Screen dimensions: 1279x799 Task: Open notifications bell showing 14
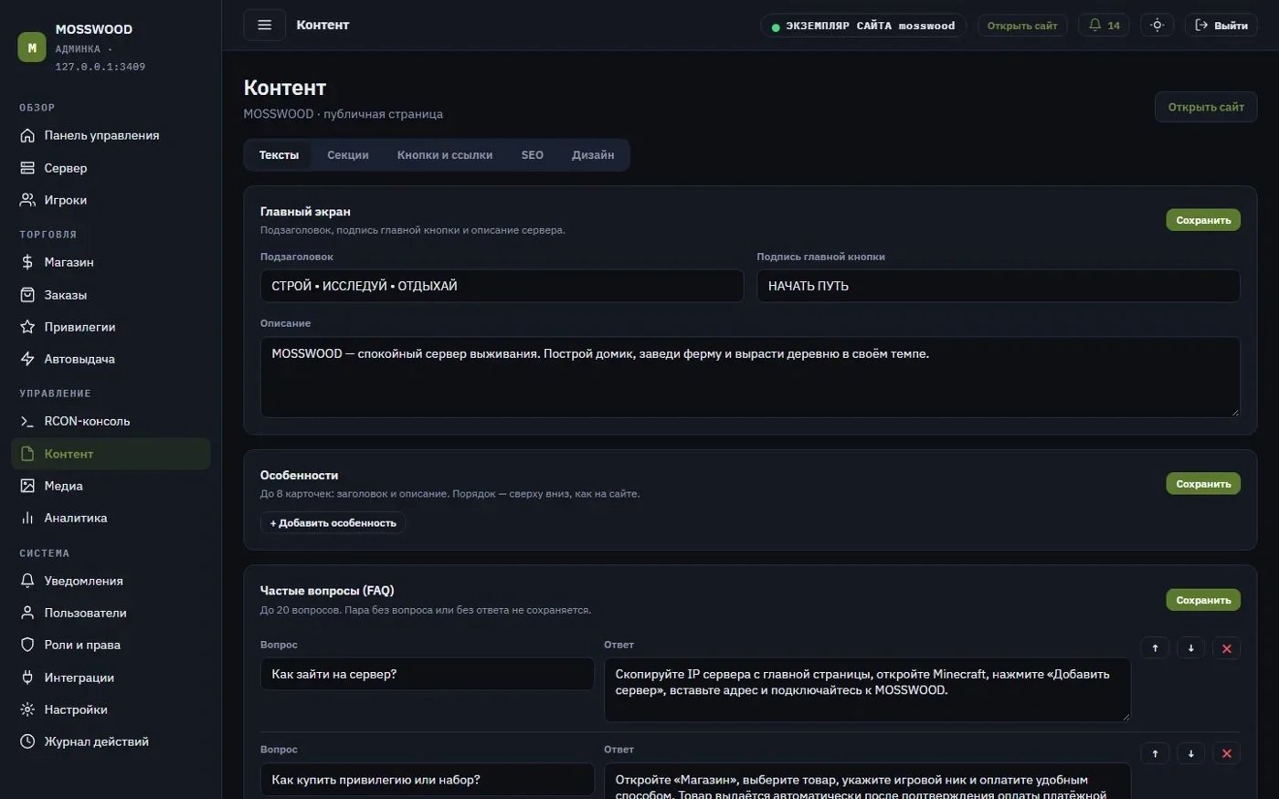(1104, 26)
